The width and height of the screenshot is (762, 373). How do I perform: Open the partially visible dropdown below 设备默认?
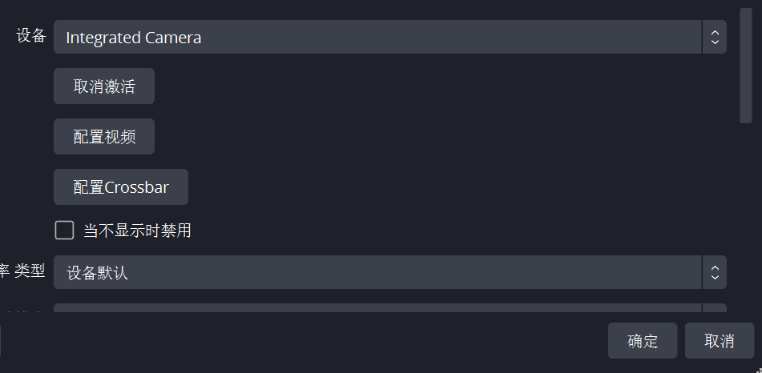click(377, 308)
